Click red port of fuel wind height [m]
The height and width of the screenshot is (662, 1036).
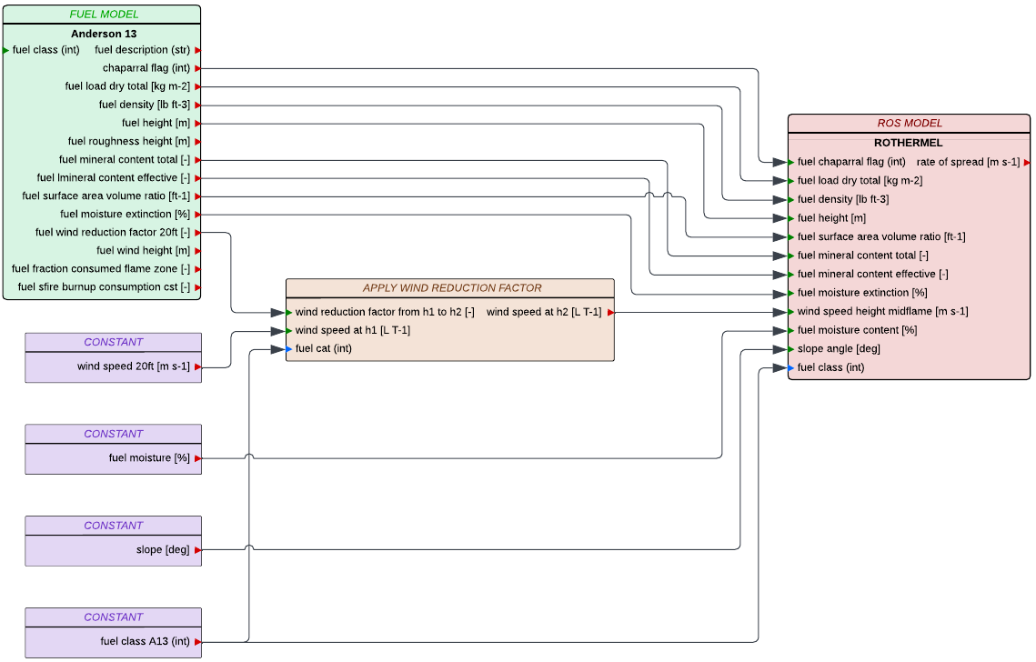[197, 251]
